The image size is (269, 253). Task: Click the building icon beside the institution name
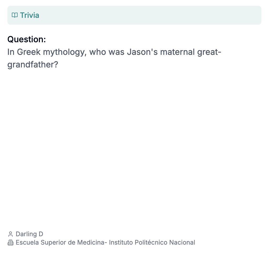tap(11, 243)
